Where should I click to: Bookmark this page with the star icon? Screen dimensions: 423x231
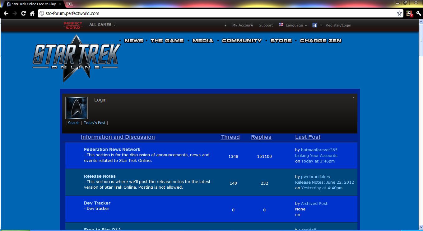click(399, 13)
